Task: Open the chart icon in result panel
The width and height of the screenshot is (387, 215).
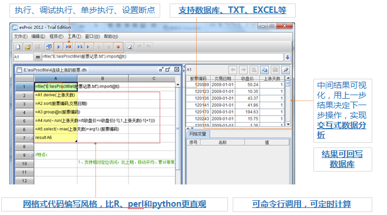Action: coord(275,70)
